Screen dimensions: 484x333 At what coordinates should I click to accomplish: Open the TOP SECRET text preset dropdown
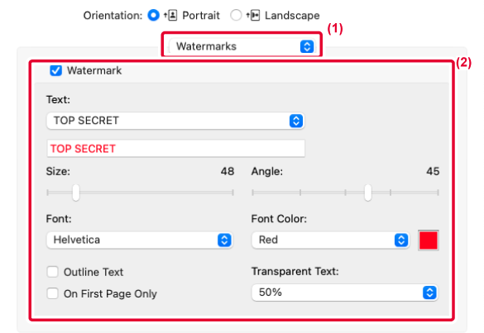(175, 121)
